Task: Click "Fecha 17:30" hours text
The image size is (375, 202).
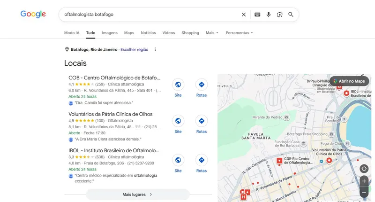Action: pyautogui.click(x=95, y=133)
